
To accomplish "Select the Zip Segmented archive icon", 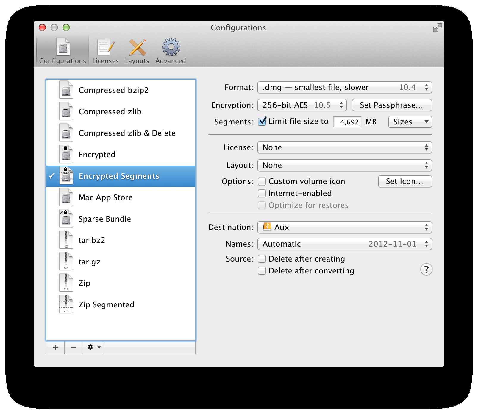I will pos(66,304).
